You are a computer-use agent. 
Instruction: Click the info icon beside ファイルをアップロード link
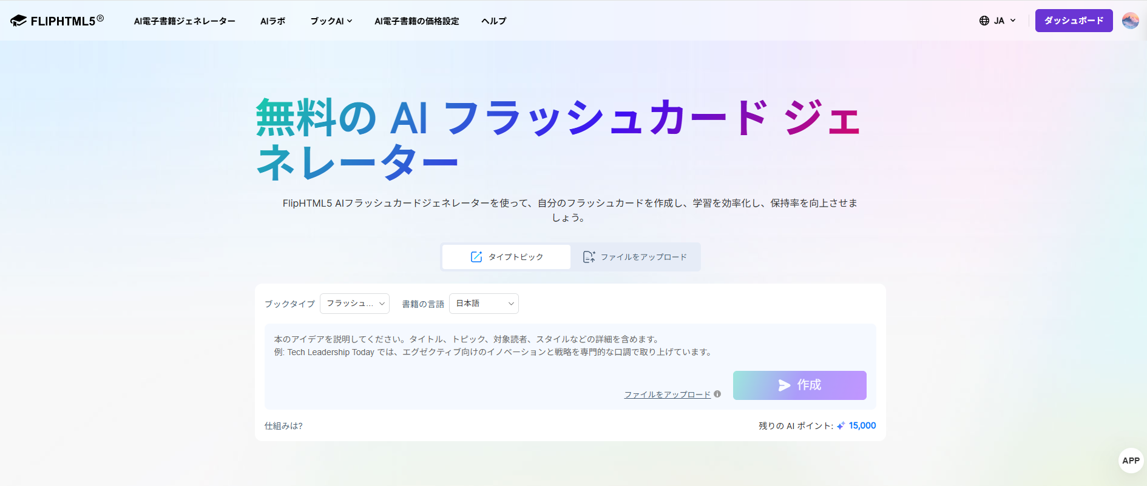[x=717, y=394]
